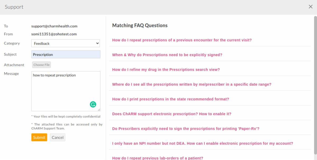The image size is (317, 160).
Task: Click the Grammarly icon in the message box
Action: (93, 104)
